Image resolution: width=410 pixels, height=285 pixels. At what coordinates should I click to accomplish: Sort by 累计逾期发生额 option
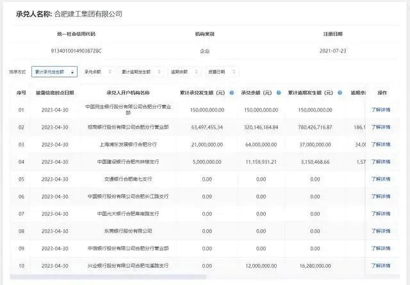click(141, 72)
